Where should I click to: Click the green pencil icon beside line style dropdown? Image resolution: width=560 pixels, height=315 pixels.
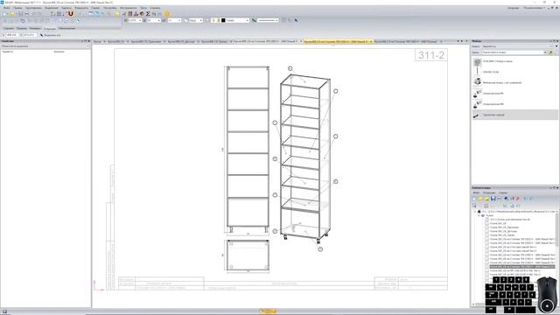click(x=254, y=20)
